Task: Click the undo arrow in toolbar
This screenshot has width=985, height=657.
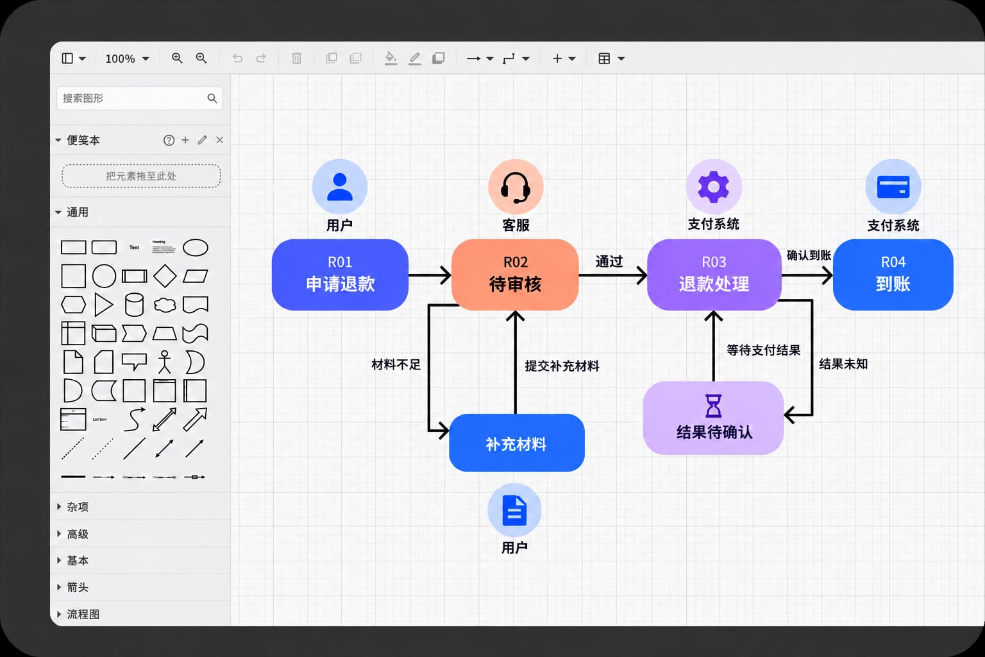Action: [237, 58]
